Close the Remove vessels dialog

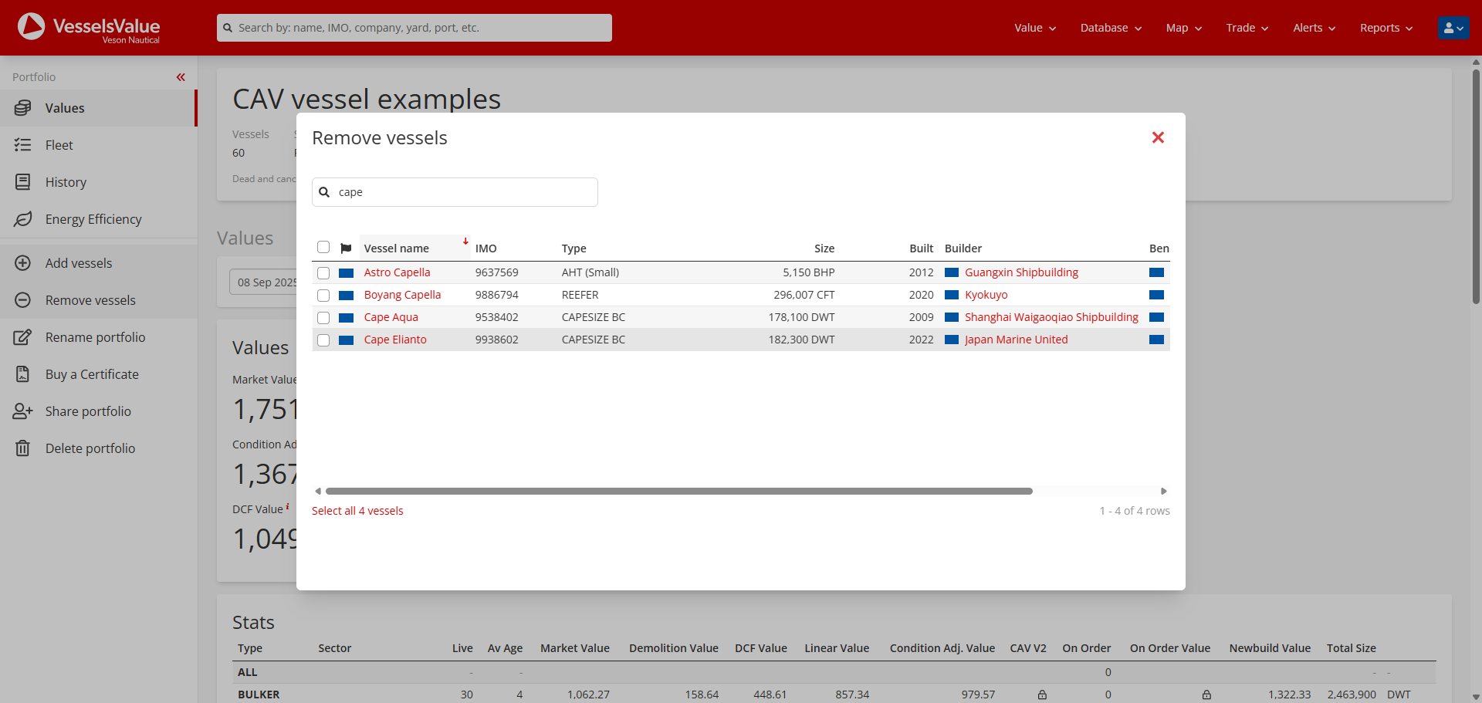click(1158, 137)
